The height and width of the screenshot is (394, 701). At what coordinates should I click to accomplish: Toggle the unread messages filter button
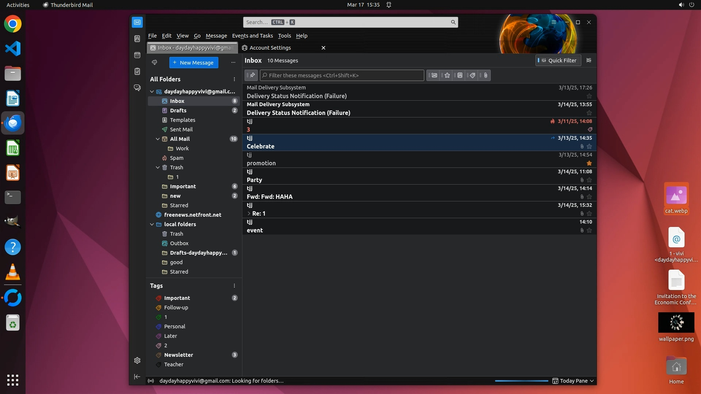(434, 76)
